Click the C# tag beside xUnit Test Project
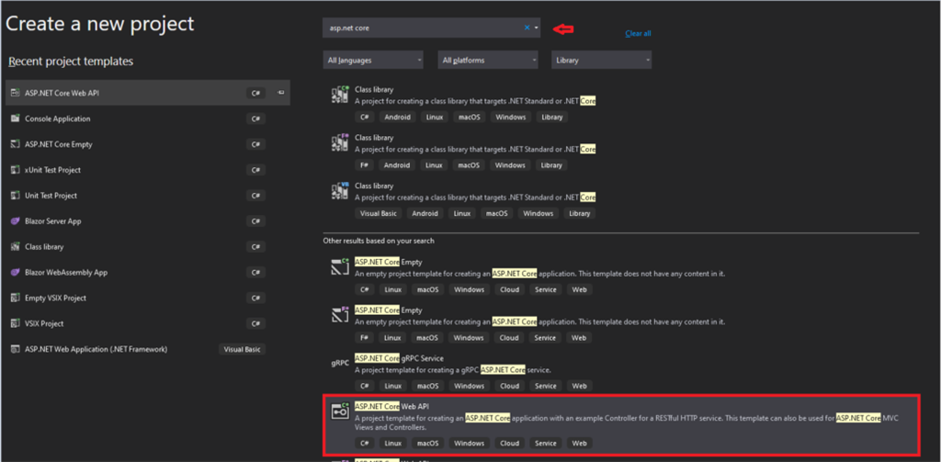 click(x=255, y=170)
